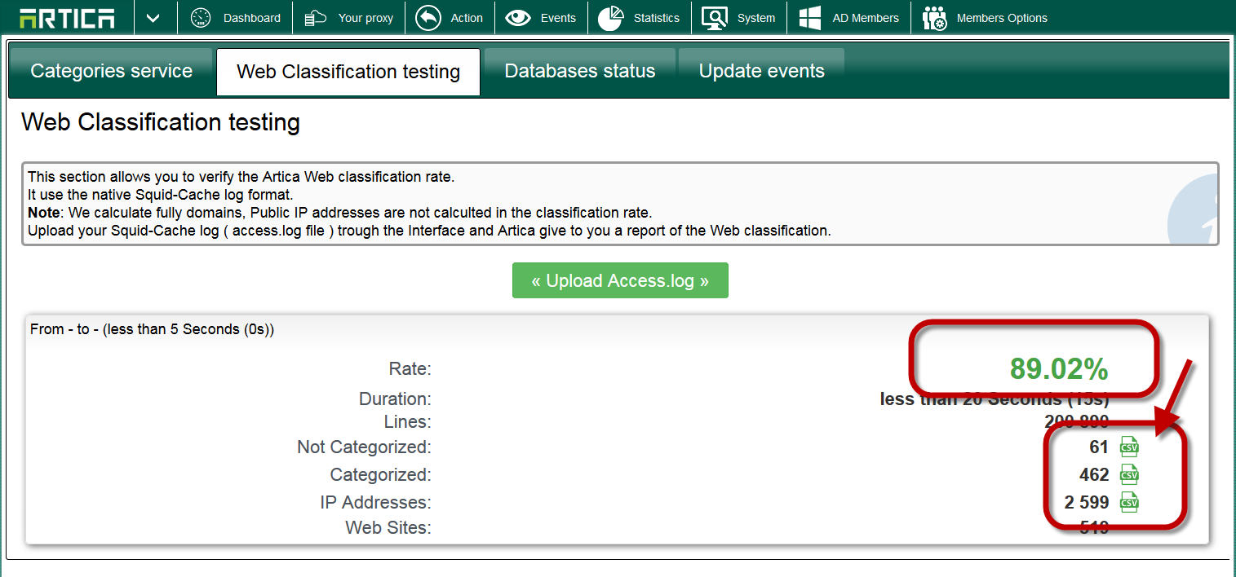Screen dimensions: 1236x577
Task: Click the 'From - to -' results header
Action: 152,329
